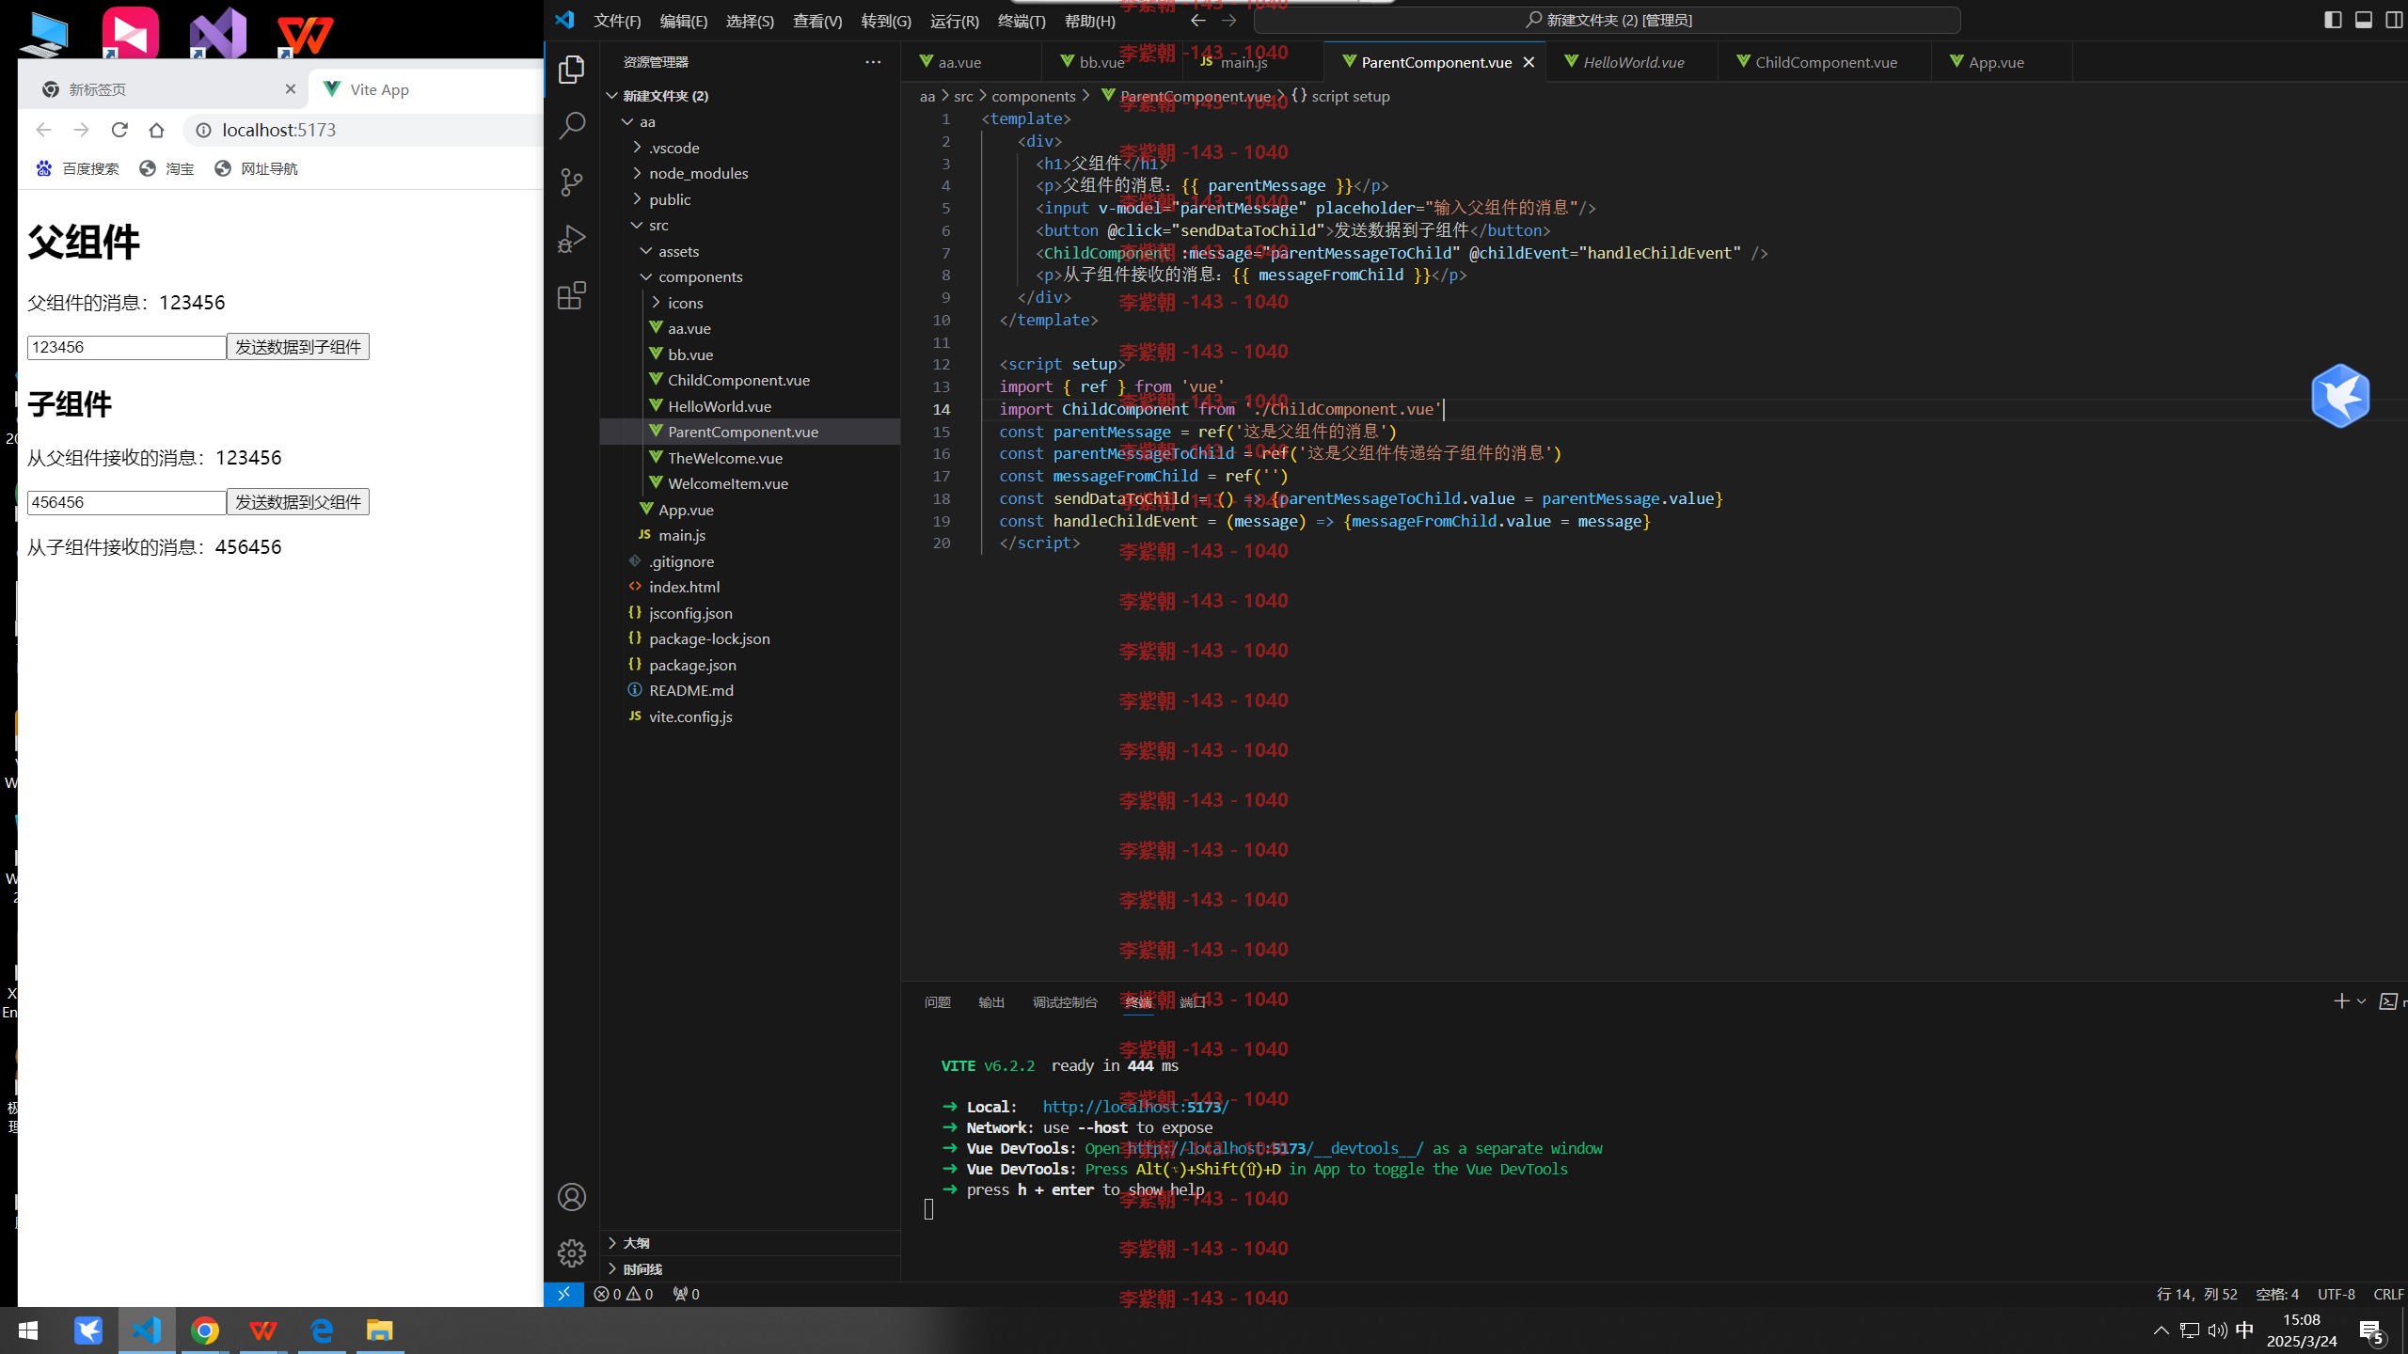Open the new terminal launch profile dropdown
The height and width of the screenshot is (1354, 2408).
click(2361, 1001)
